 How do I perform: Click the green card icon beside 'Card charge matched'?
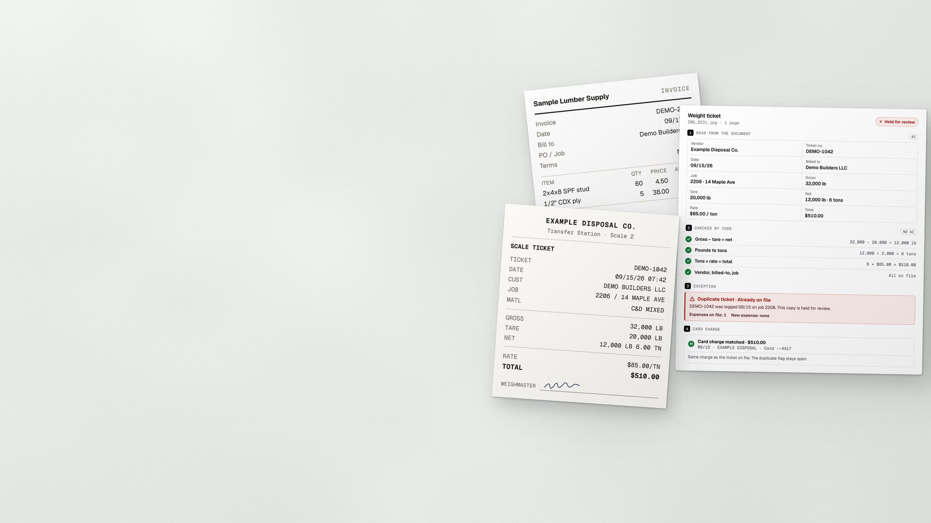click(691, 344)
